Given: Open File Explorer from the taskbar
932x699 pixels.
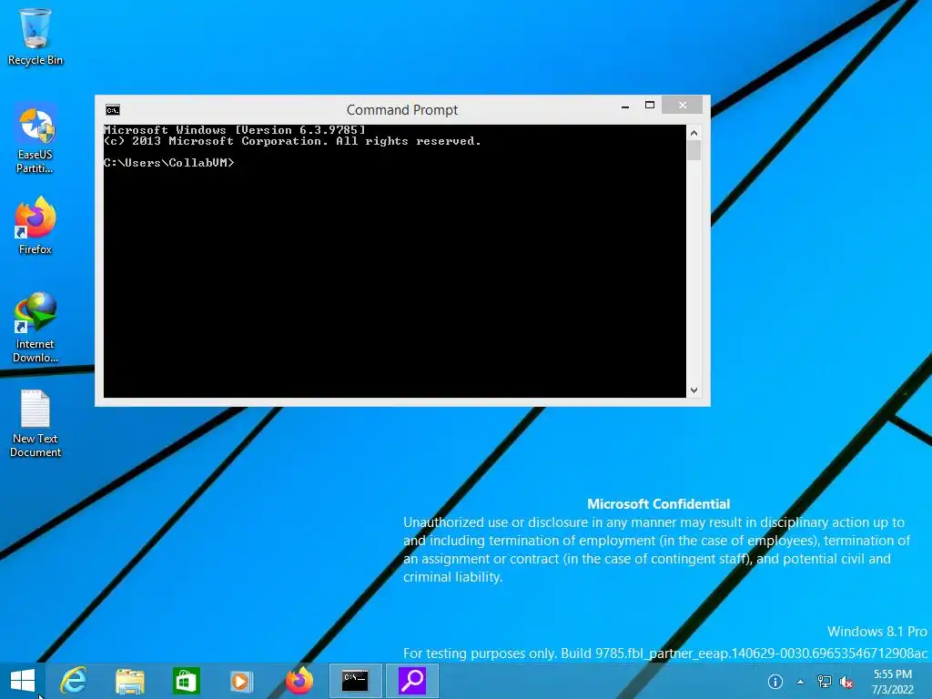Looking at the screenshot, I should point(129,681).
